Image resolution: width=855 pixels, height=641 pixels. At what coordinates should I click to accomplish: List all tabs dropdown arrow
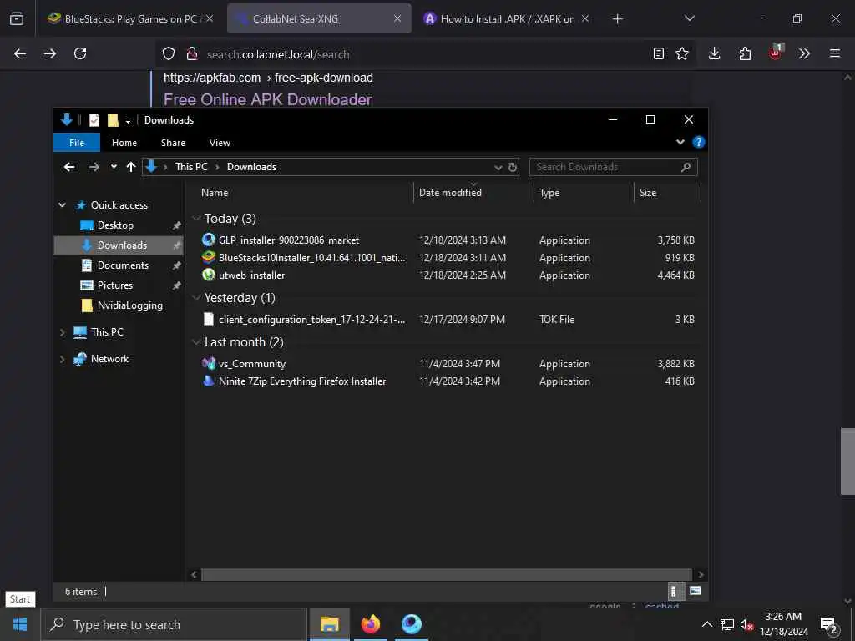click(x=689, y=18)
